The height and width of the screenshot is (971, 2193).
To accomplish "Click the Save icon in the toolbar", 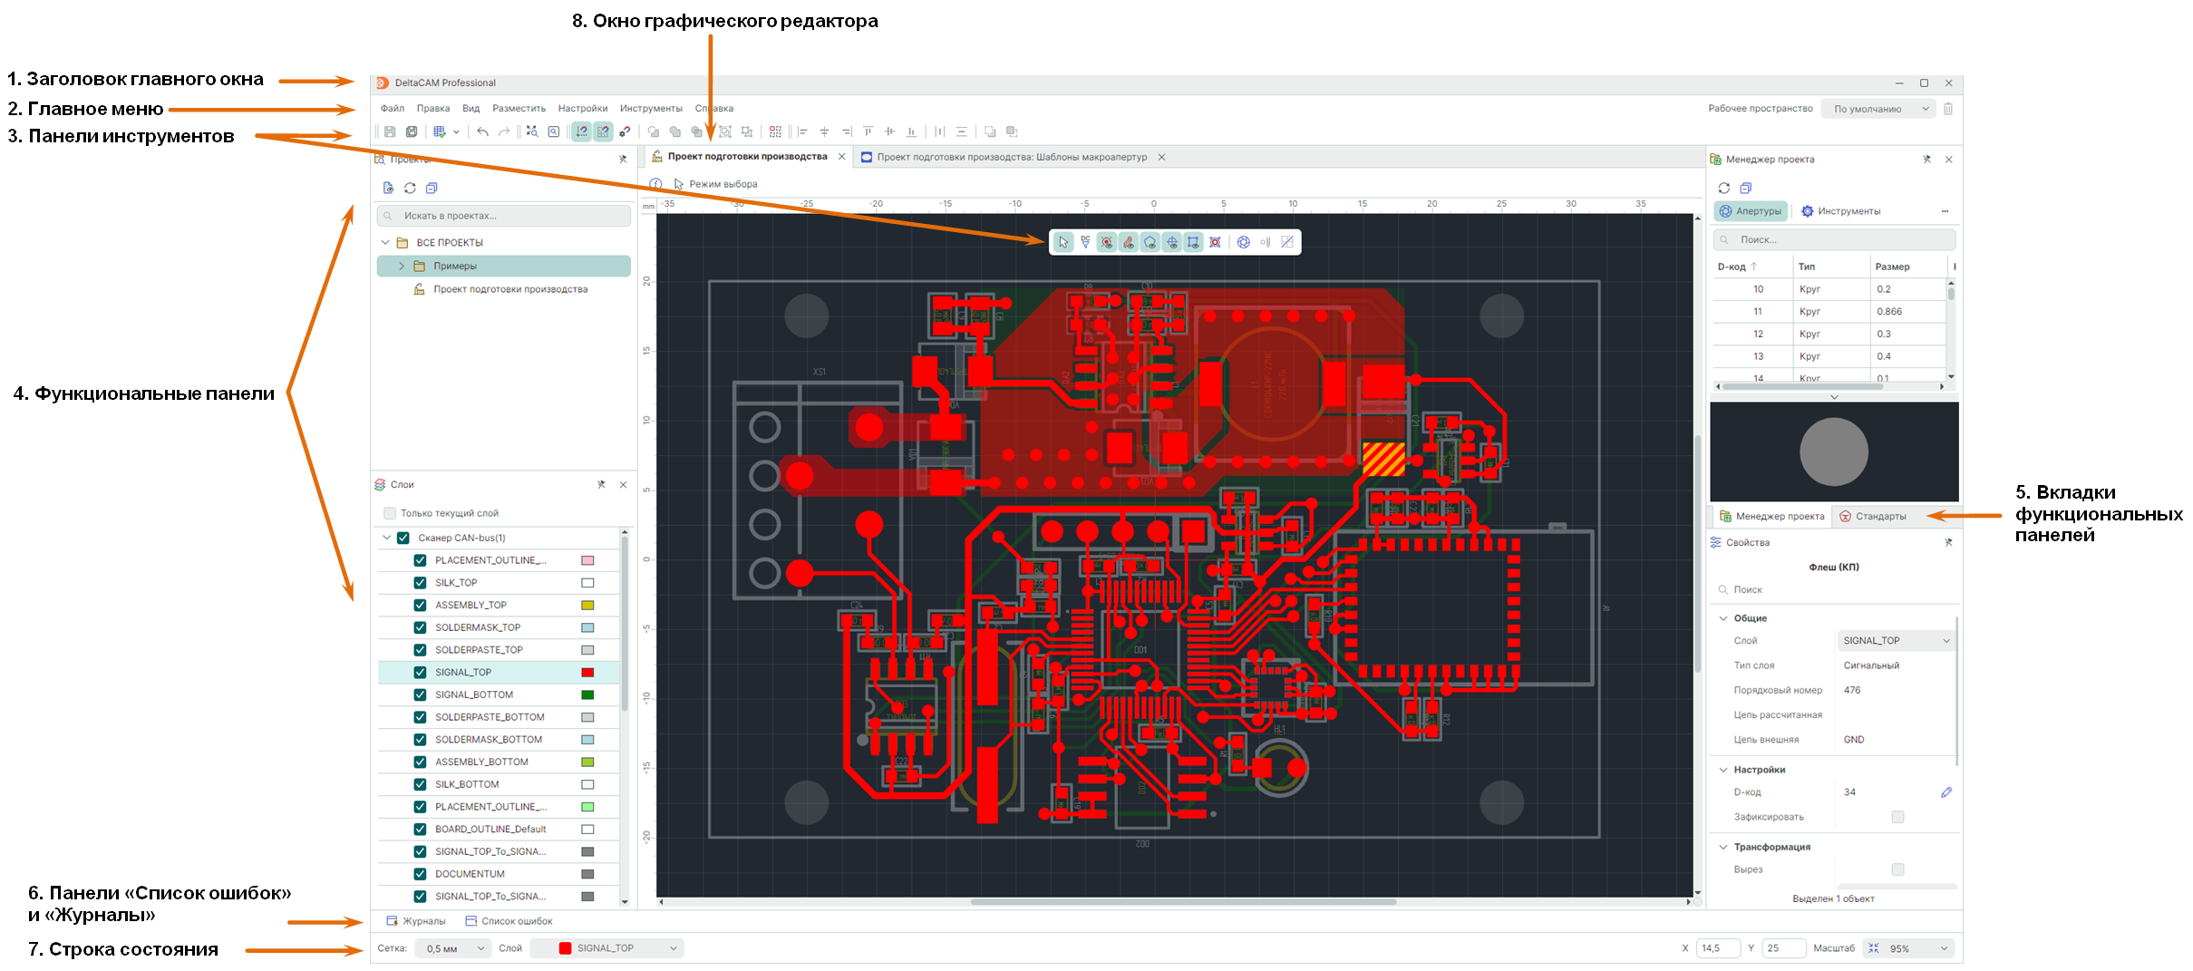I will pos(390,131).
